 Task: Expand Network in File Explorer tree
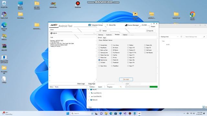(x=88, y=100)
